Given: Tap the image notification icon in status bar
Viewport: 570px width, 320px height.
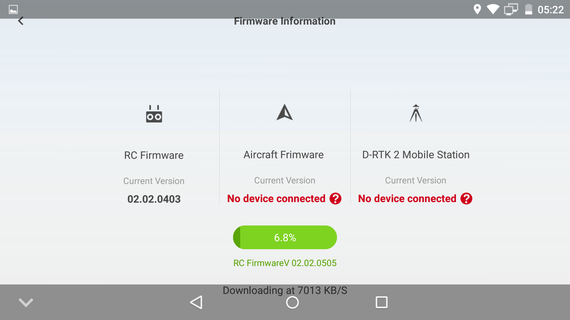Looking at the screenshot, I should click(13, 9).
